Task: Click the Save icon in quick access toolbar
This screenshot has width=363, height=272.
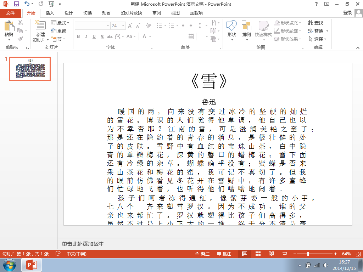Action: (x=16, y=4)
